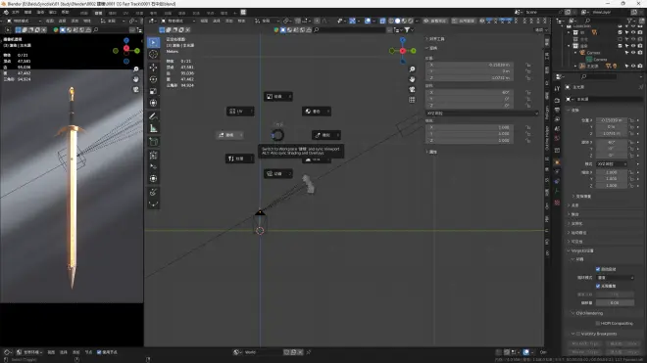Select the Add Cube tool icon
647x363 pixels.
[154, 142]
